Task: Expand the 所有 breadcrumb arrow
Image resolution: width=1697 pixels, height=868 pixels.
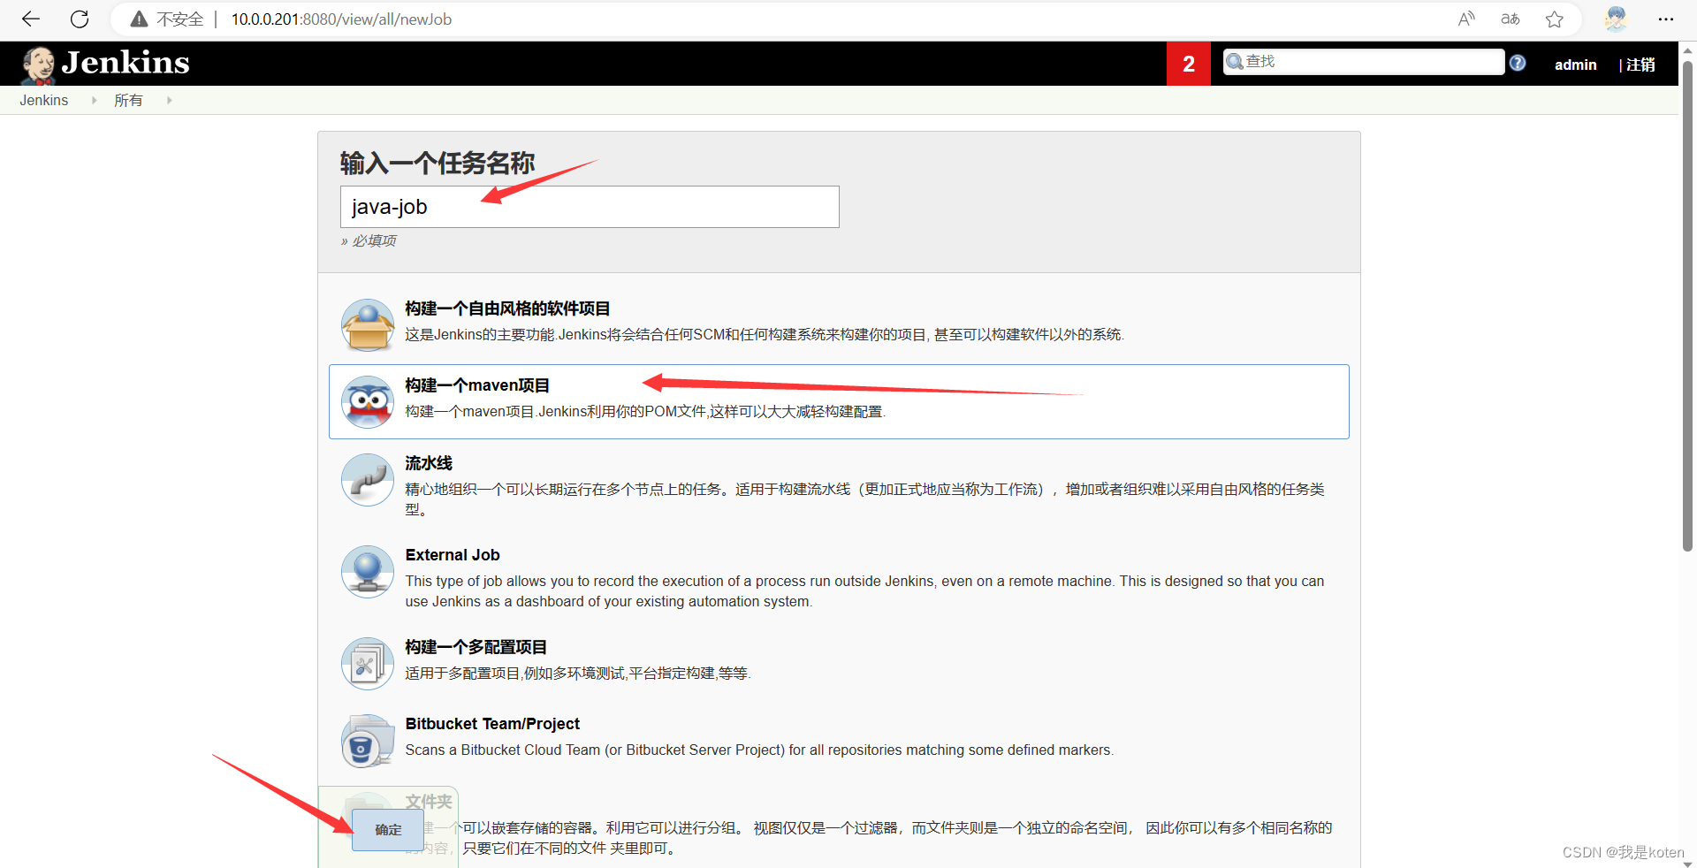Action: [169, 101]
